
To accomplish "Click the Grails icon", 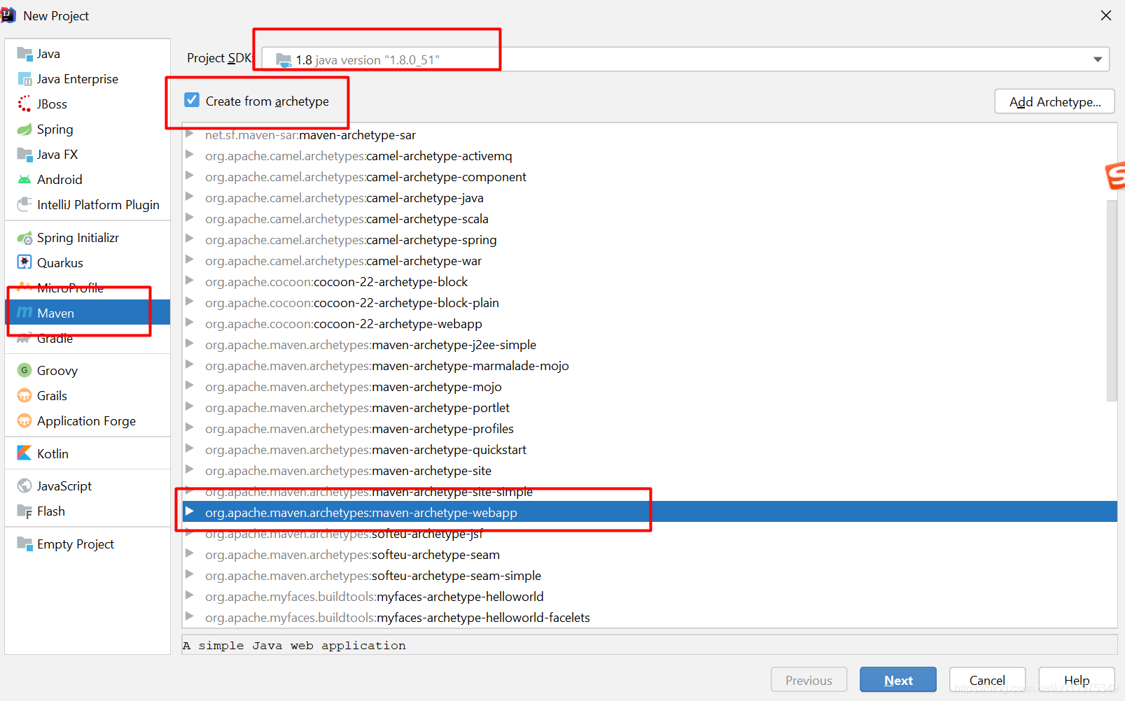I will (x=25, y=395).
